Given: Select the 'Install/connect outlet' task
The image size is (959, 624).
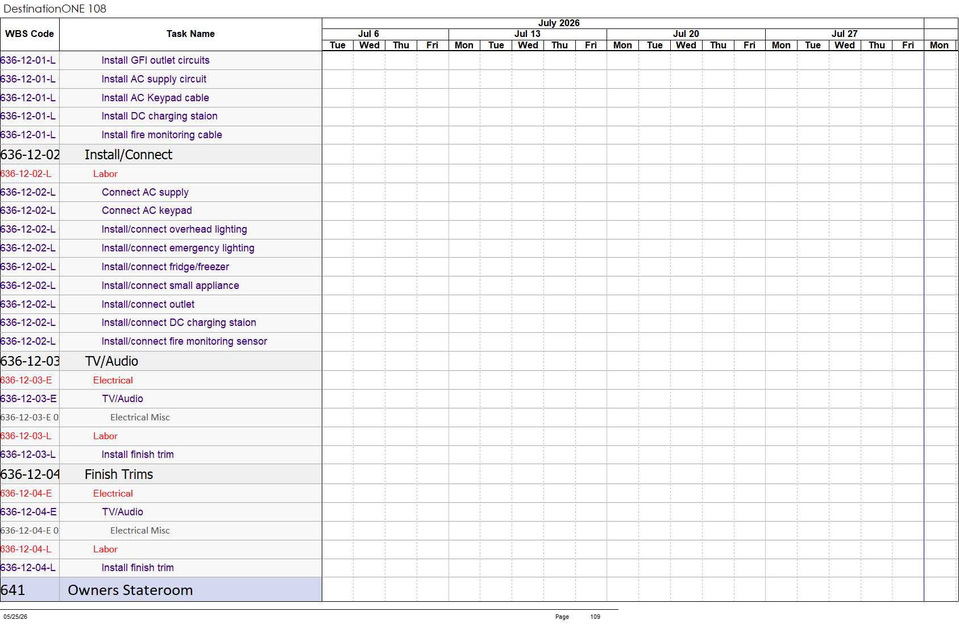Looking at the screenshot, I should coord(148,304).
